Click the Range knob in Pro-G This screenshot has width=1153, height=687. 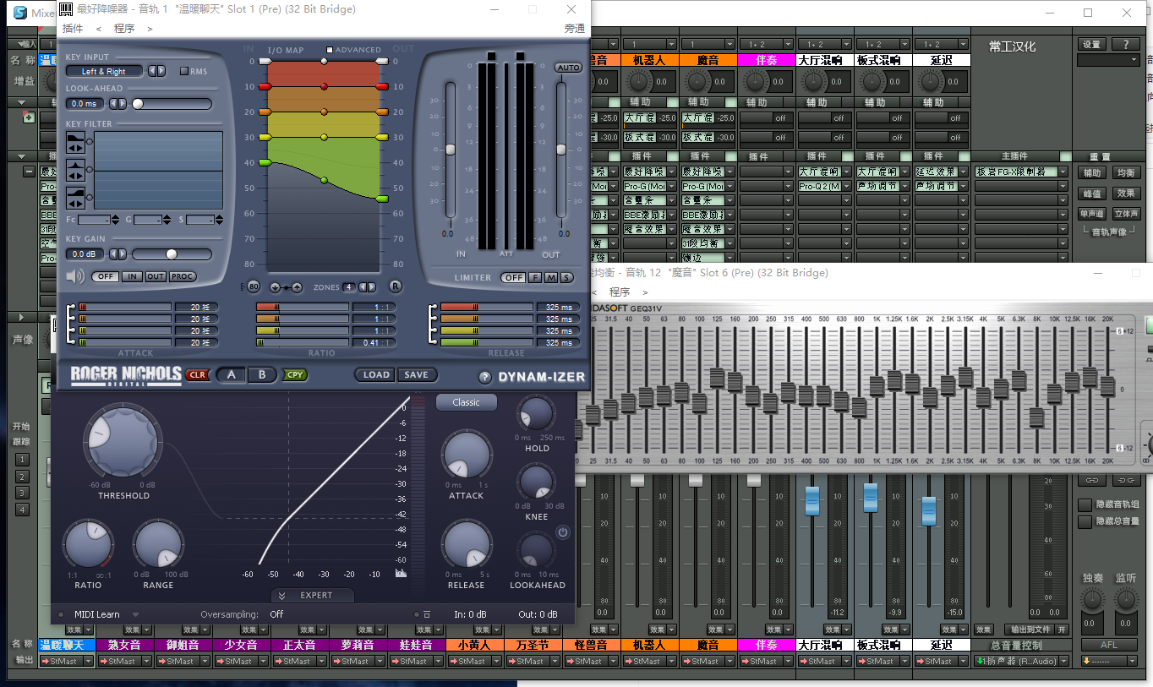tap(158, 545)
